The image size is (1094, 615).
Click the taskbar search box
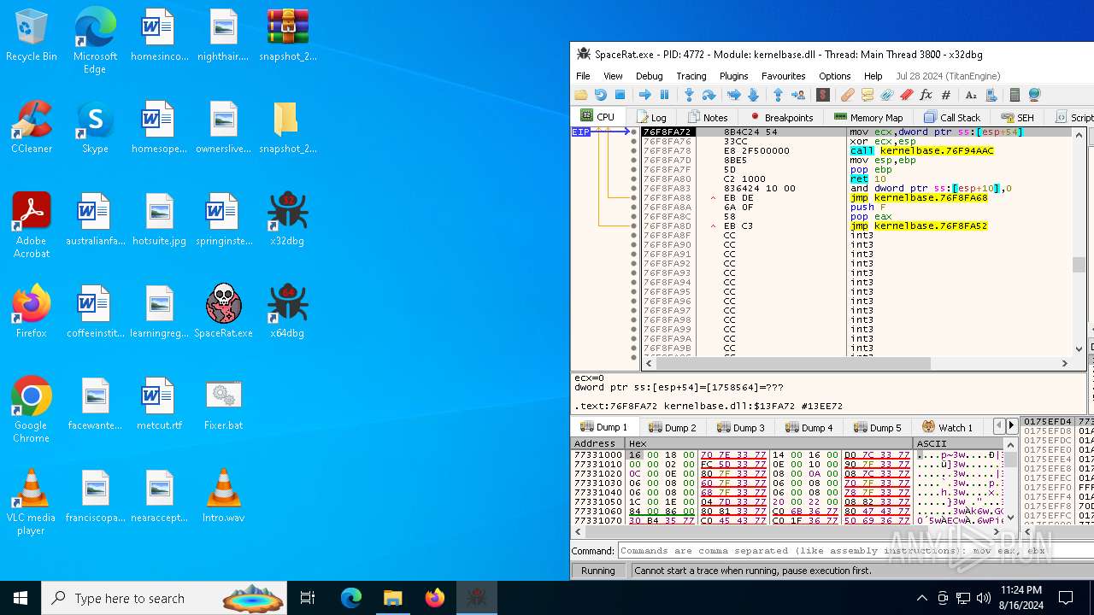point(163,598)
